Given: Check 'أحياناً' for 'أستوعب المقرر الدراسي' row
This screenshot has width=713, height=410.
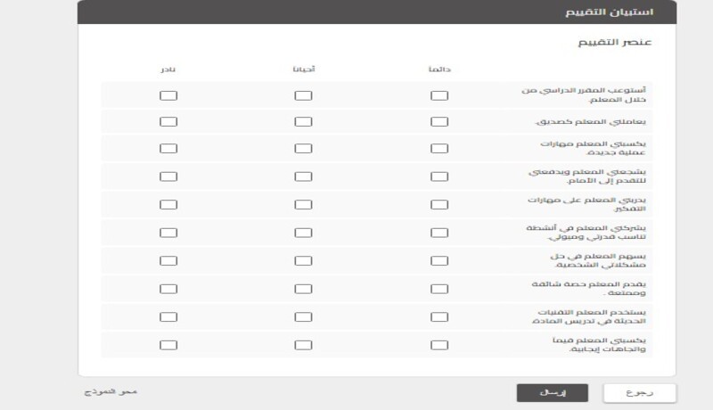Looking at the screenshot, I should point(303,95).
